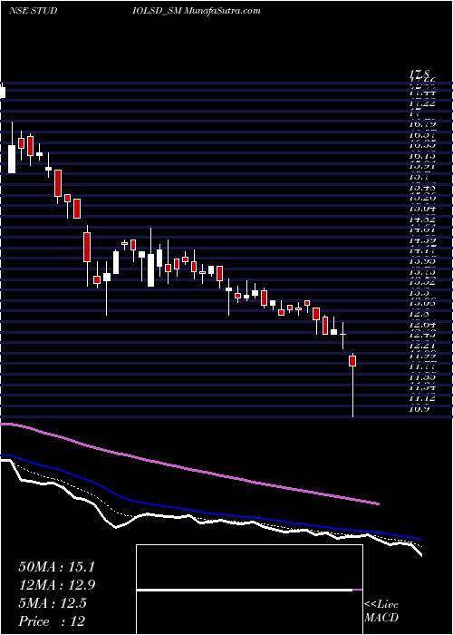Viewport: 453px width, 635px height.
Task: Click the 13.3 price axis label
Action: point(419,293)
